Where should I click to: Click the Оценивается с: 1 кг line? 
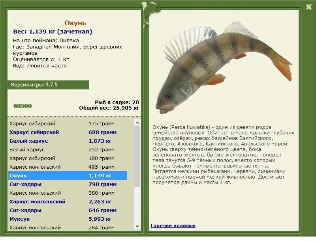(x=41, y=60)
